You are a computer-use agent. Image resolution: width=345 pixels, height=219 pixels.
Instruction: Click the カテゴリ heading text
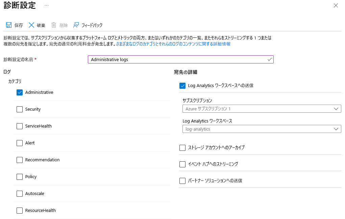[x=15, y=81]
